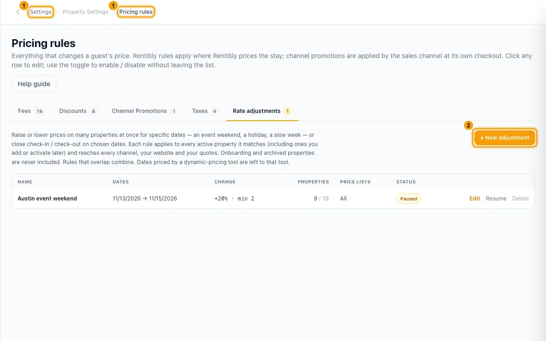Click the STATUS column header
Screen dimensions: 546x341
pyautogui.click(x=406, y=182)
